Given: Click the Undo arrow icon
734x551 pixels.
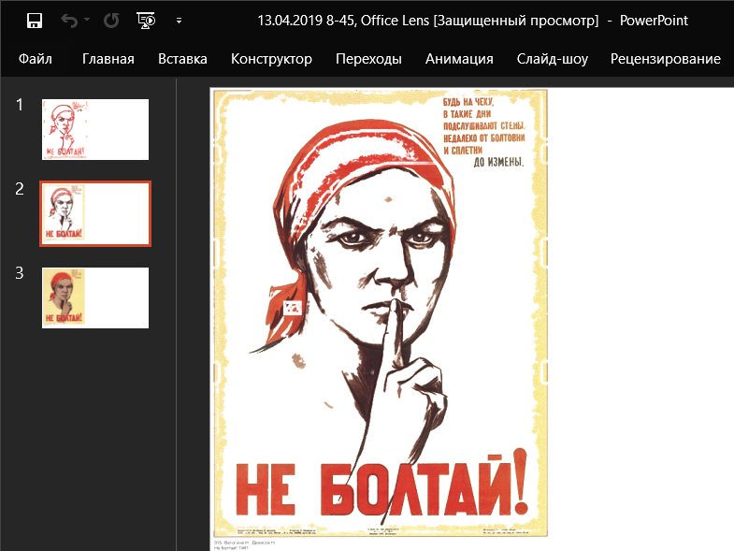Looking at the screenshot, I should [x=69, y=21].
